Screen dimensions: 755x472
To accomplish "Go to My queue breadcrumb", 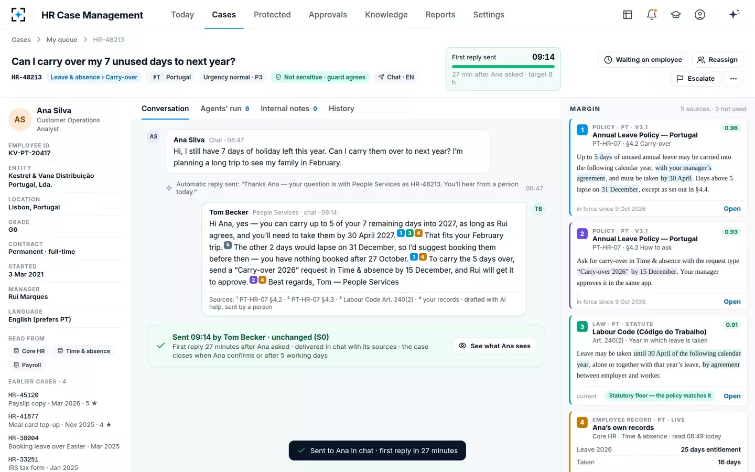I will pos(62,39).
